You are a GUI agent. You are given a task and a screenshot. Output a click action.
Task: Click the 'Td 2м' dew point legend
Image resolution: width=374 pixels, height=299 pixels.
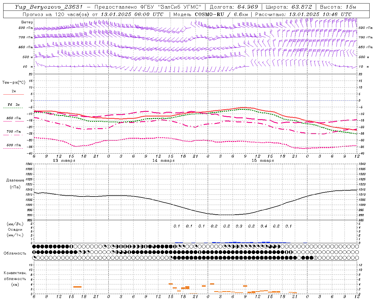tap(13, 105)
